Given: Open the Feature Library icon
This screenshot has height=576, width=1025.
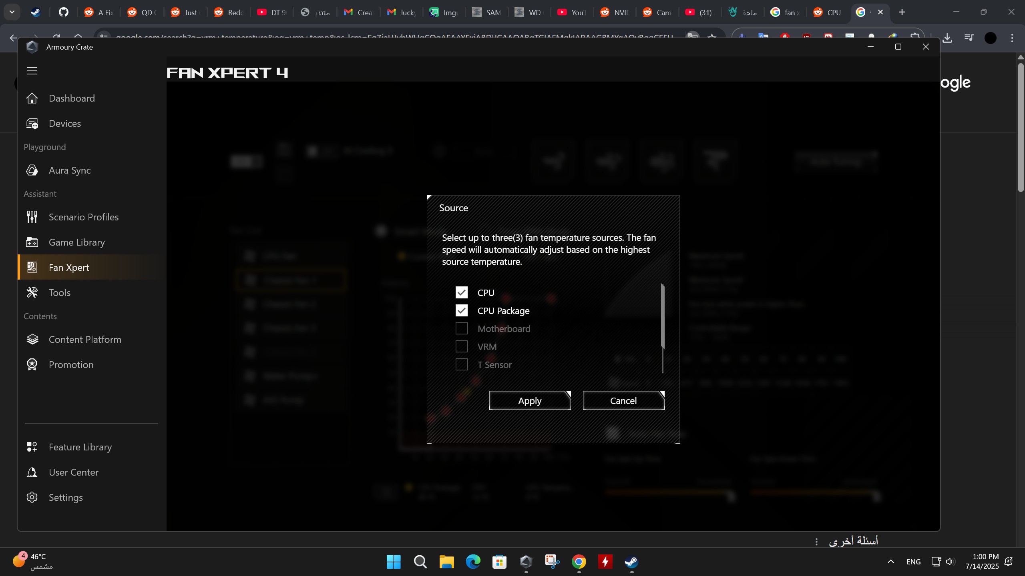Looking at the screenshot, I should [x=32, y=447].
